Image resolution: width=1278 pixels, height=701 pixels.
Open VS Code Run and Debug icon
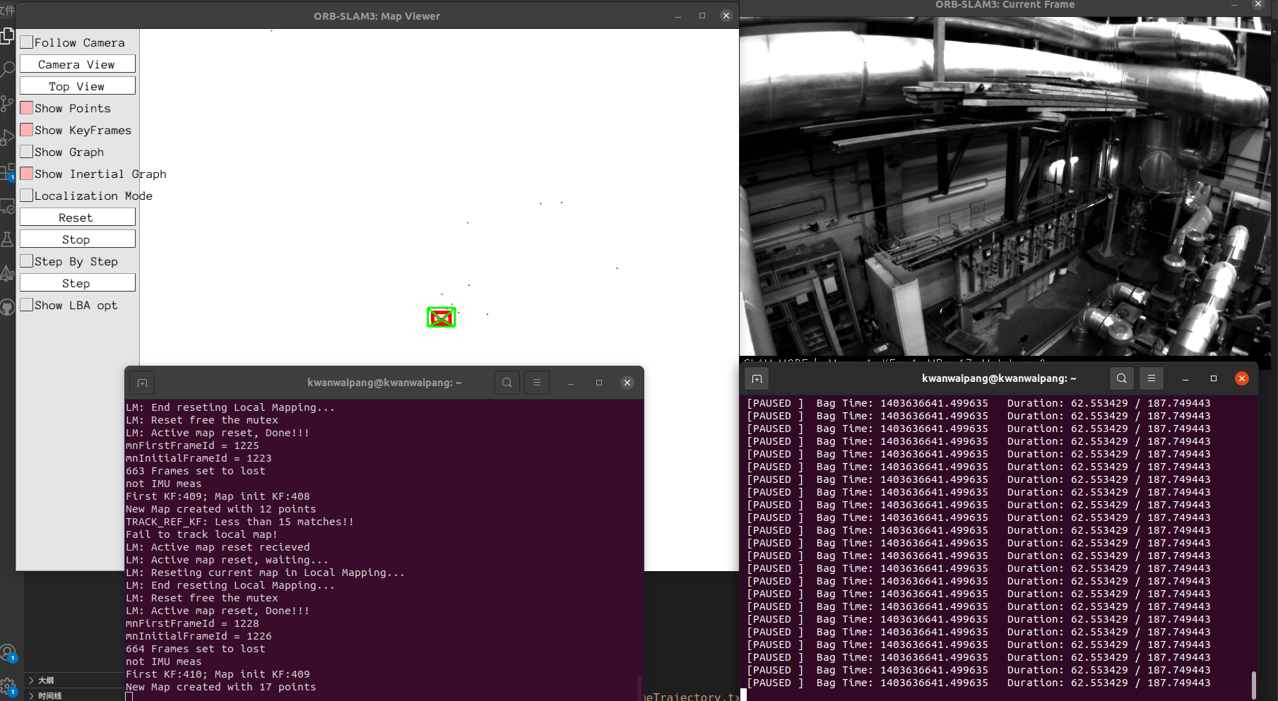pyautogui.click(x=7, y=138)
